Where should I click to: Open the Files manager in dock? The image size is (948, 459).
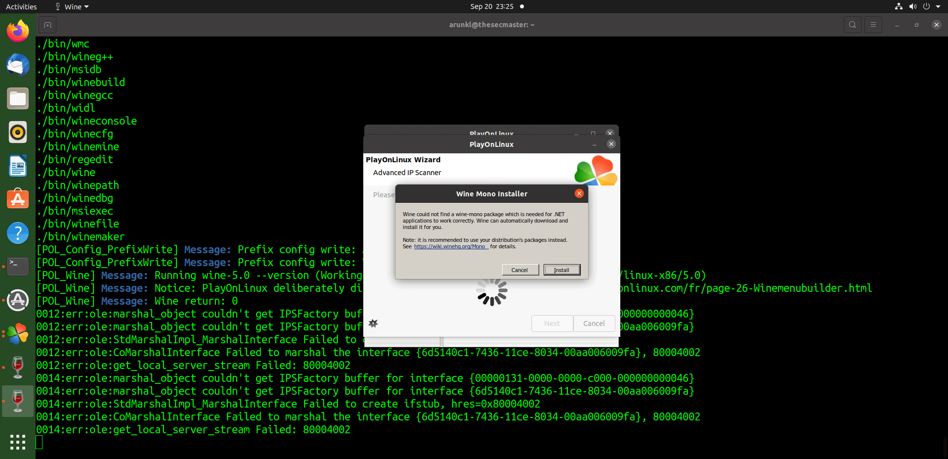point(18,98)
